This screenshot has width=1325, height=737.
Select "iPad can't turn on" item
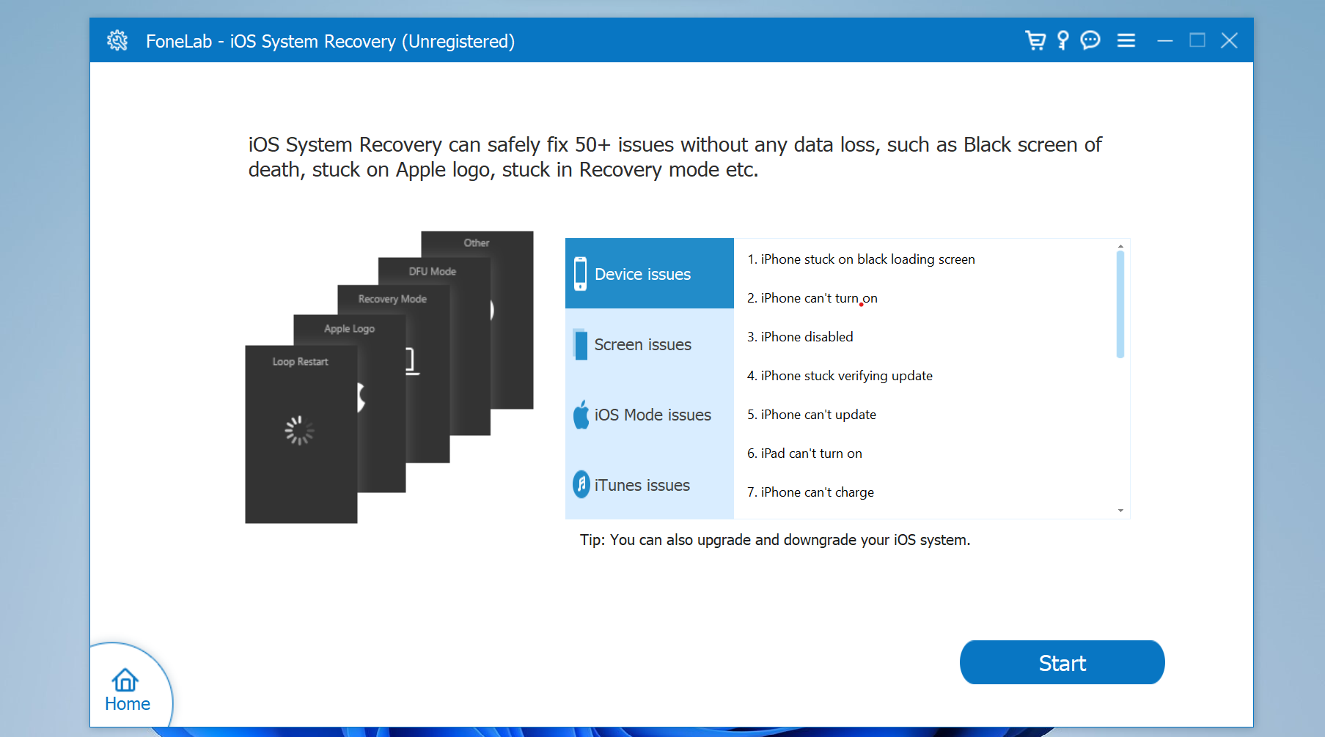pyautogui.click(x=804, y=453)
